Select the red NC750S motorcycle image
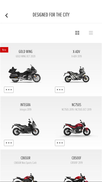 click(77, 128)
